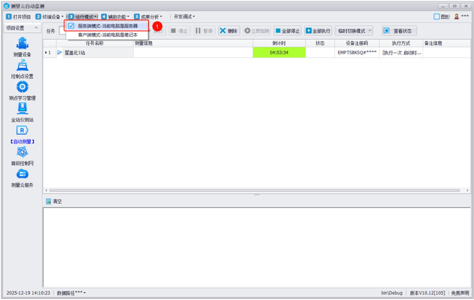Expand the 临时切换模式 dropdown

pyautogui.click(x=354, y=31)
